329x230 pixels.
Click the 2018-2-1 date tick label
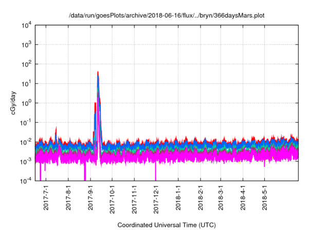200,198
